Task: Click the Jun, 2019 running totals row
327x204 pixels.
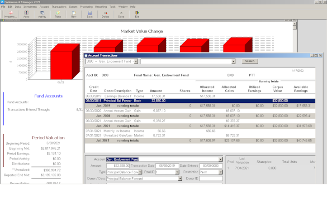Action: 200,106
